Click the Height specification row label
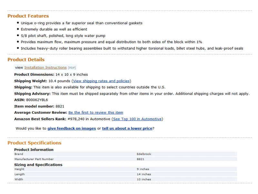The height and width of the screenshot is (194, 258). coord(19,169)
